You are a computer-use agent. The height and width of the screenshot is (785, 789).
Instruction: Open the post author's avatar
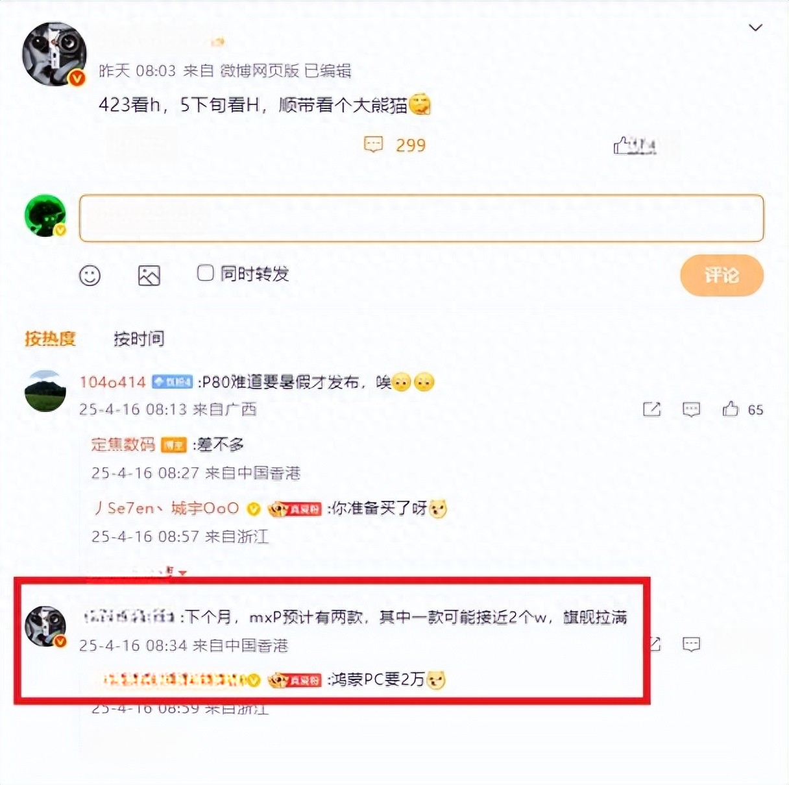(x=55, y=54)
